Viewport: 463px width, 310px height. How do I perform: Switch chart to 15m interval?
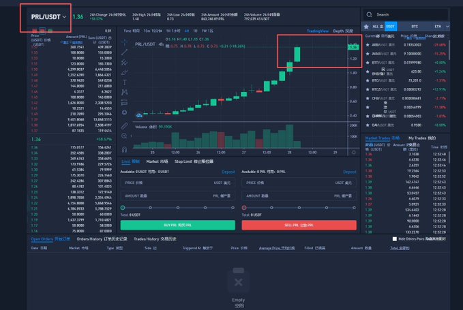pos(153,31)
